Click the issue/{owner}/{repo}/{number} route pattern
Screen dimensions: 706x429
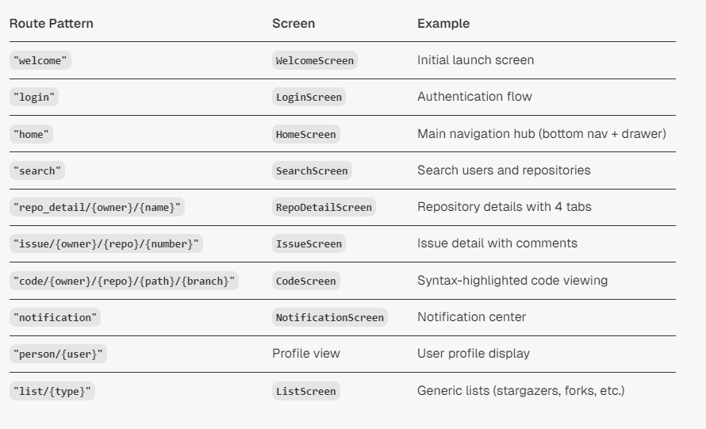[x=106, y=243]
